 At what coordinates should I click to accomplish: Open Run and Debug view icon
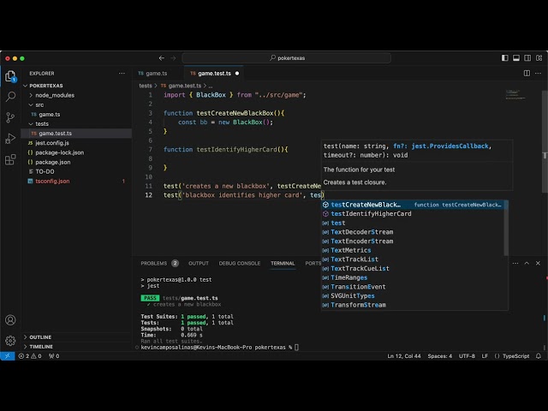(x=10, y=139)
